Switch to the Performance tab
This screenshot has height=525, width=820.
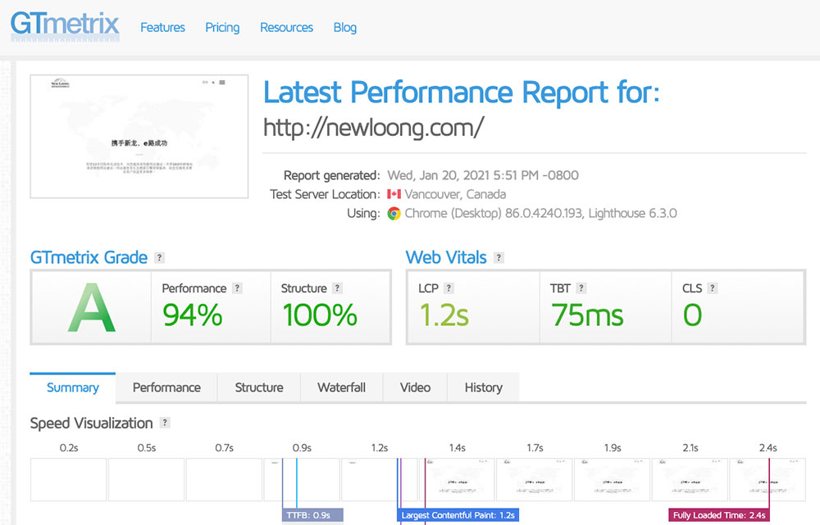166,387
